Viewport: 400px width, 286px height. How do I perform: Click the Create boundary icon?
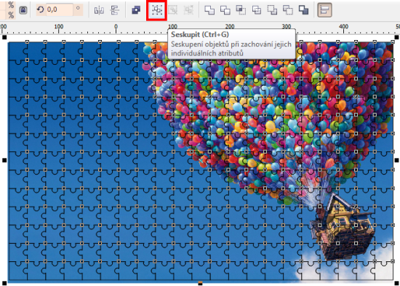pos(303,10)
